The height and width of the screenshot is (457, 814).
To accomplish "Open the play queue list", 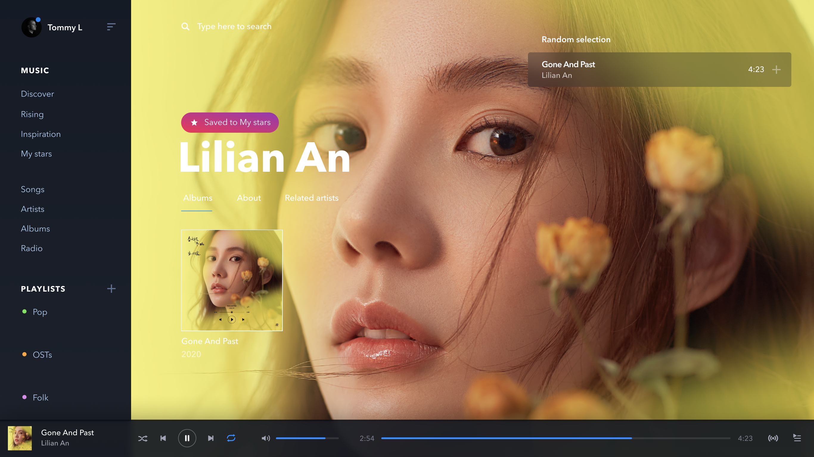I will (797, 438).
